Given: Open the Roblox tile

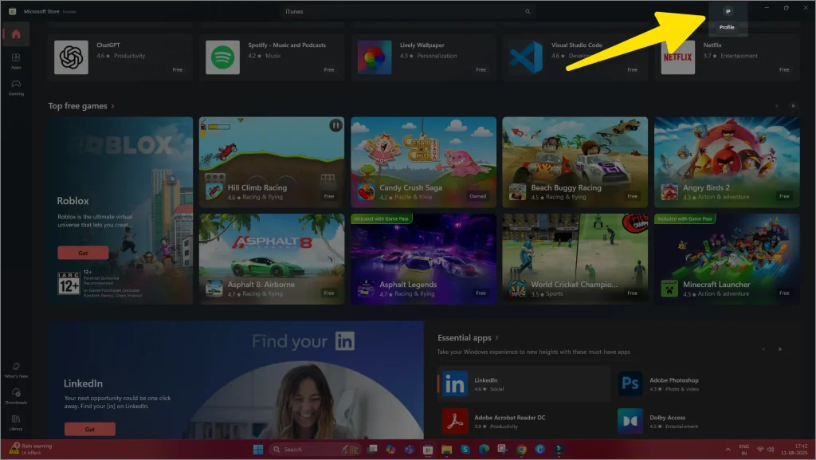Looking at the screenshot, I should pos(120,159).
